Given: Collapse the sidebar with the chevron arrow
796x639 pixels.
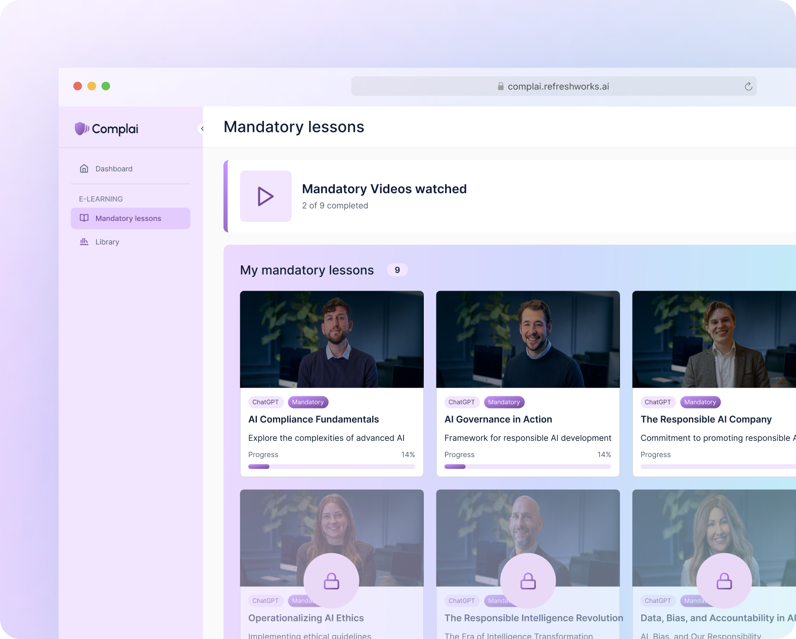Looking at the screenshot, I should tap(202, 129).
